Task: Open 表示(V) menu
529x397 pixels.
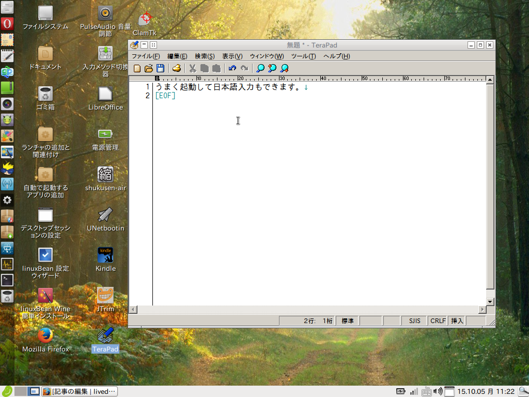Action: tap(232, 56)
